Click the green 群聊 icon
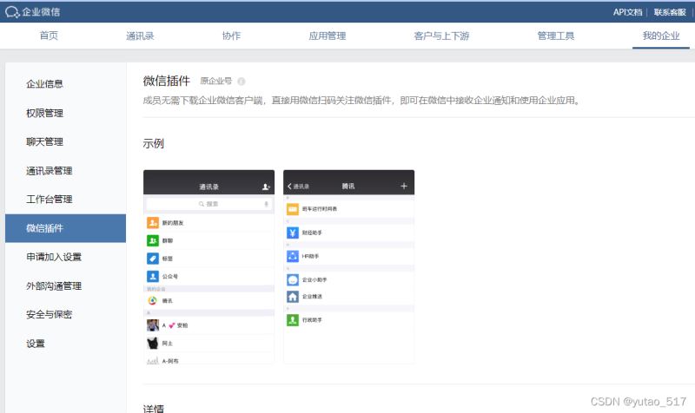The height and width of the screenshot is (413, 695). click(x=153, y=240)
